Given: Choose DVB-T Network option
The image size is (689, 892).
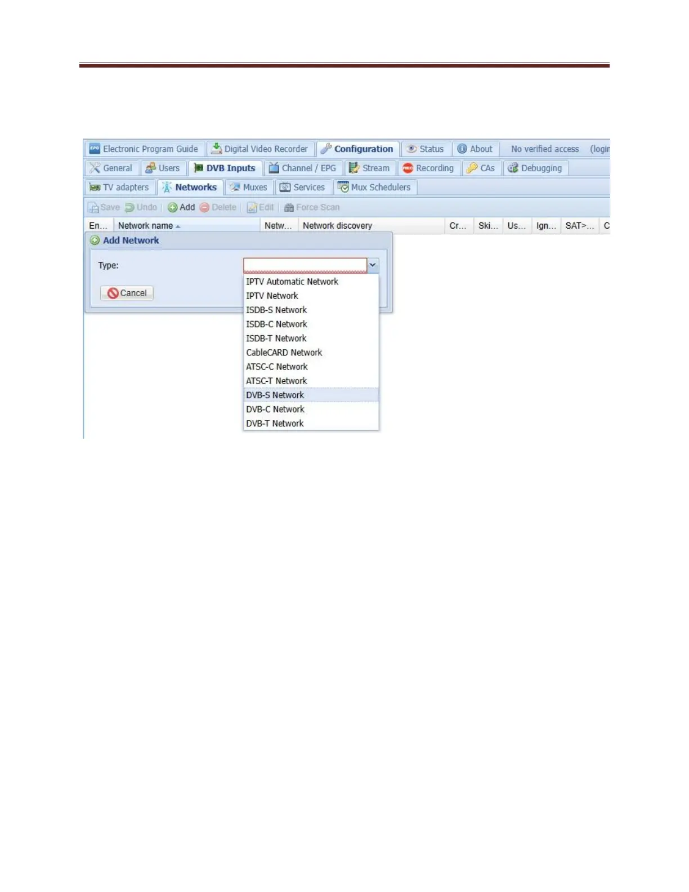Looking at the screenshot, I should click(311, 423).
